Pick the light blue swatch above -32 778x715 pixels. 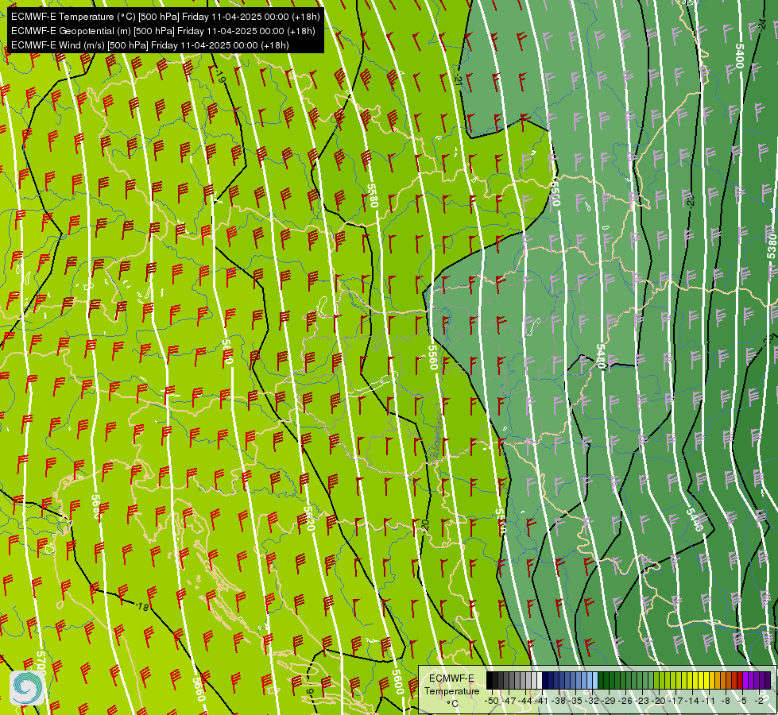(x=595, y=680)
